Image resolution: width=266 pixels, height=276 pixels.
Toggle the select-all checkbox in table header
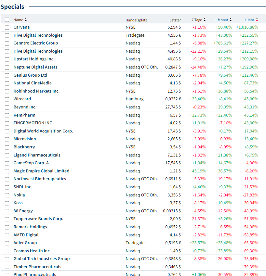click(x=7, y=20)
